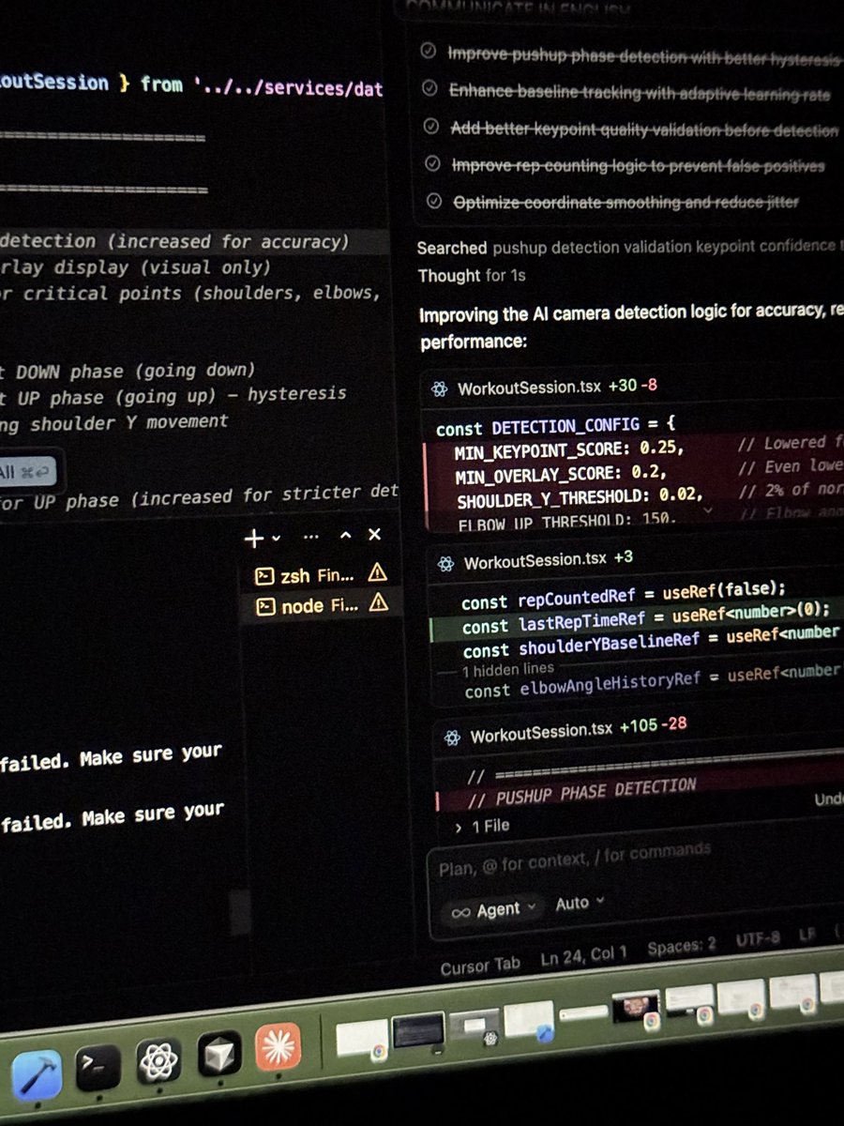
Task: Toggle the 'Optimize coordinate smoothing' todo check
Action: point(434,201)
